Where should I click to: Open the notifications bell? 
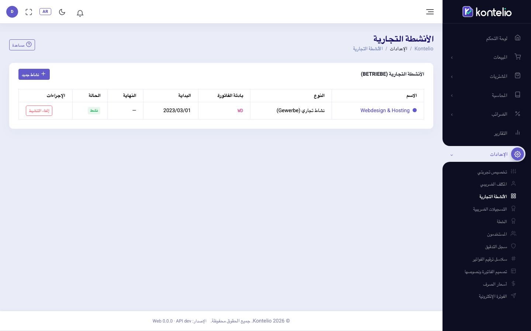click(80, 13)
